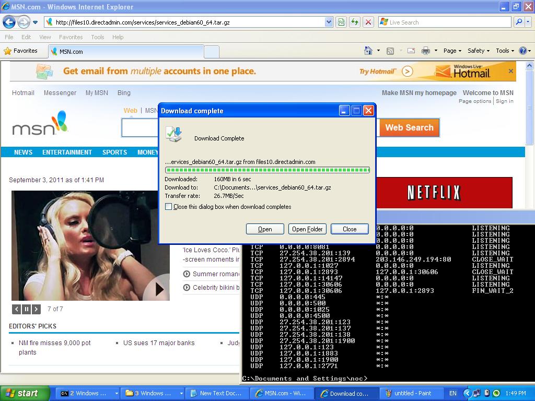The image size is (535, 401).
Task: Click Make MSN my homepage link
Action: pyautogui.click(x=419, y=93)
